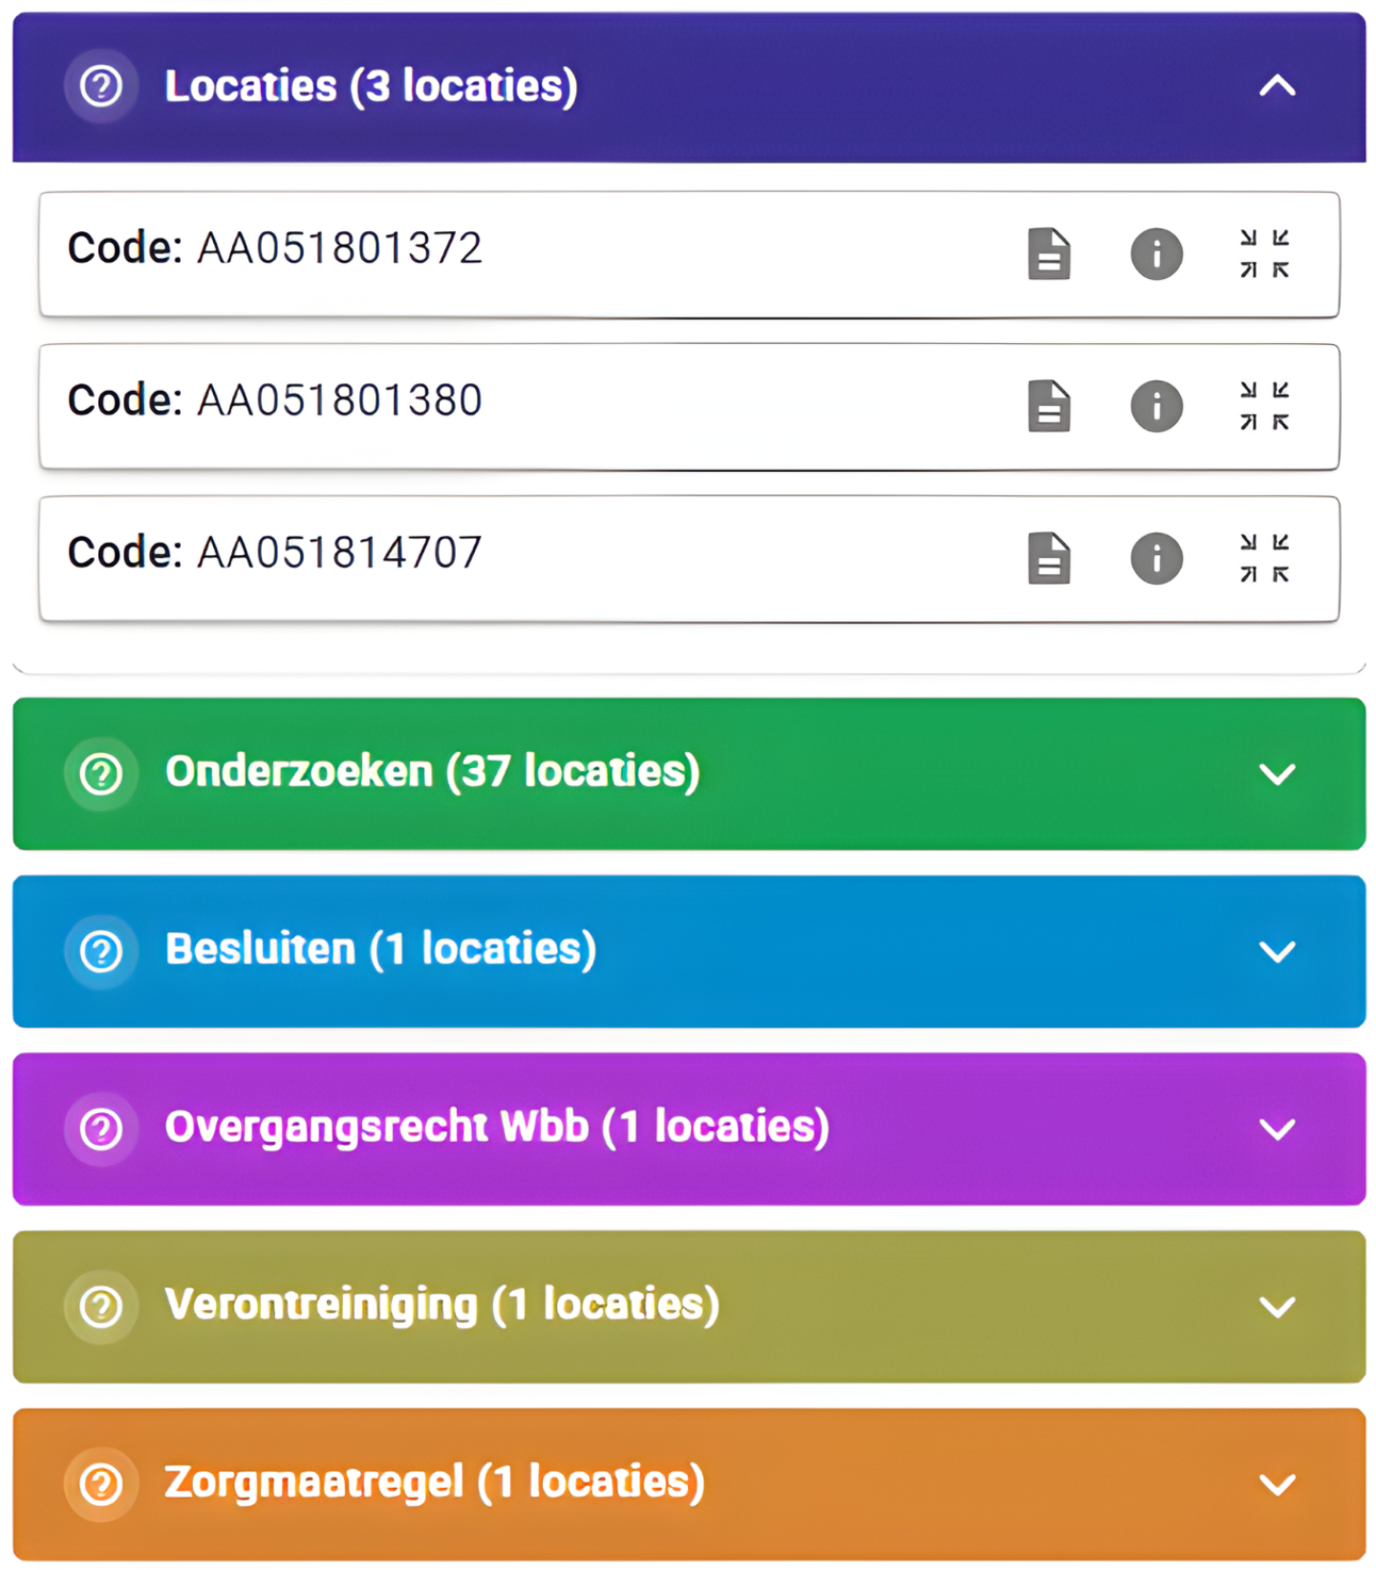The image size is (1376, 1570).
Task: Open document icon for code AA051801372
Action: point(1048,254)
